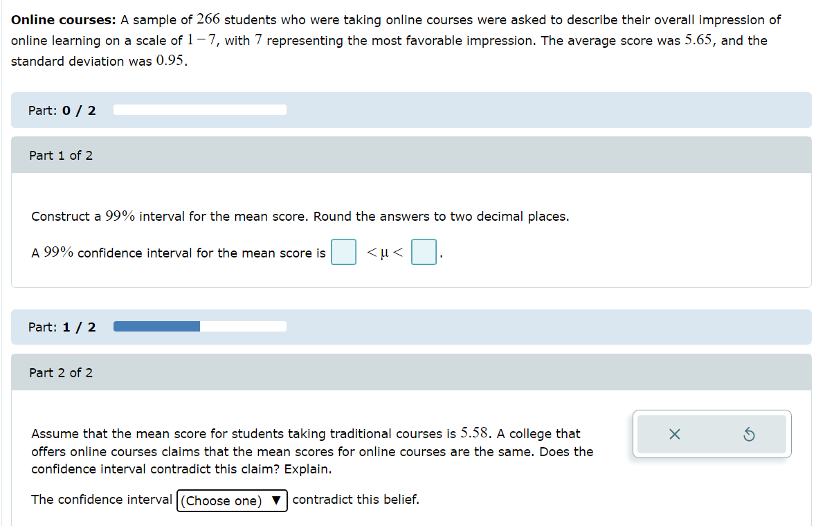Click the upper bound box after μ
Screen dimensions: 816x526
[424, 252]
